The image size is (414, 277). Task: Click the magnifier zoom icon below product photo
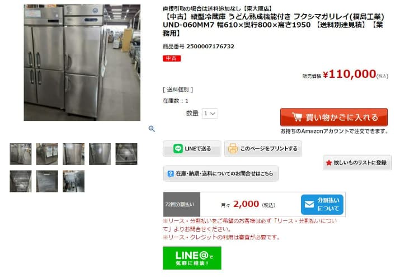click(x=152, y=129)
